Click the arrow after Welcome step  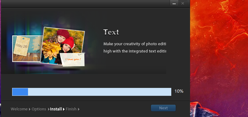point(30,109)
